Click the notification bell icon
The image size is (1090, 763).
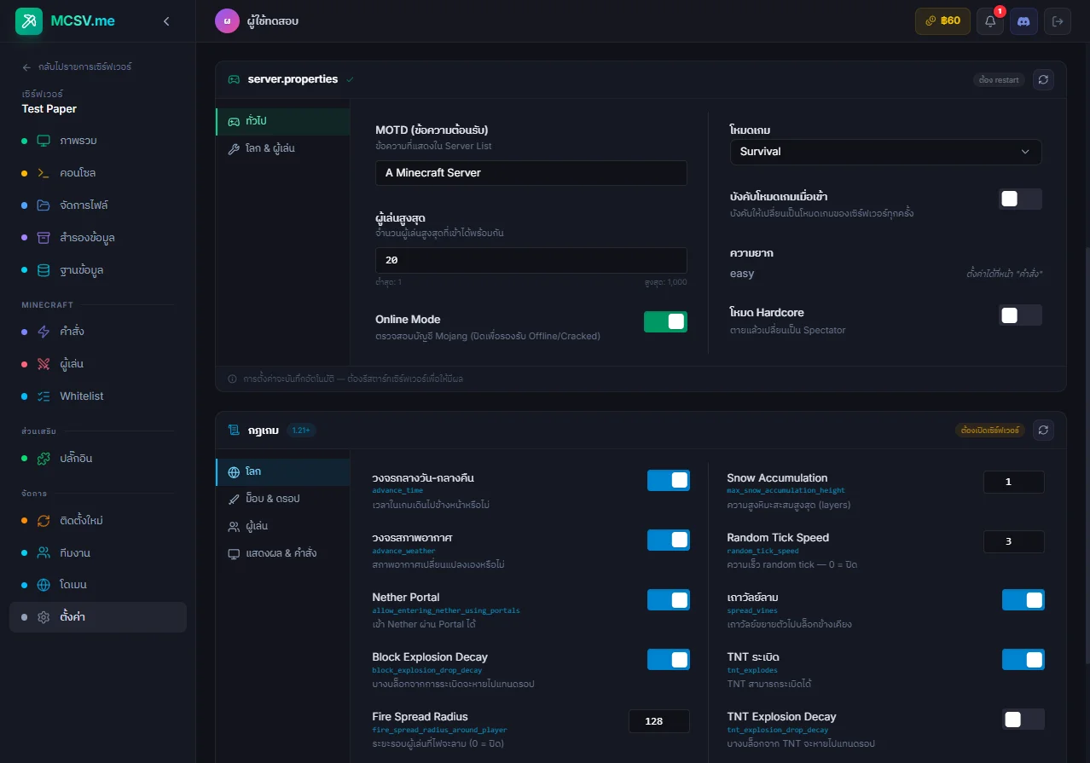pos(989,21)
